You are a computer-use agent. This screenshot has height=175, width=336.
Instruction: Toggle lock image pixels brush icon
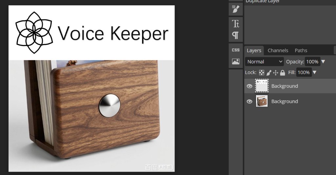pyautogui.click(x=269, y=73)
